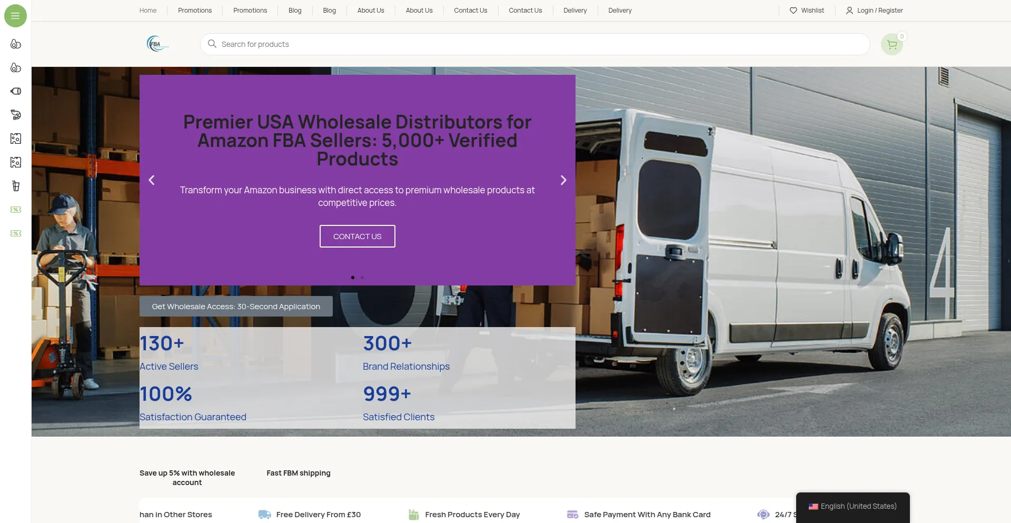Click the Wishlist heart icon
The width and height of the screenshot is (1011, 523).
pyautogui.click(x=793, y=11)
